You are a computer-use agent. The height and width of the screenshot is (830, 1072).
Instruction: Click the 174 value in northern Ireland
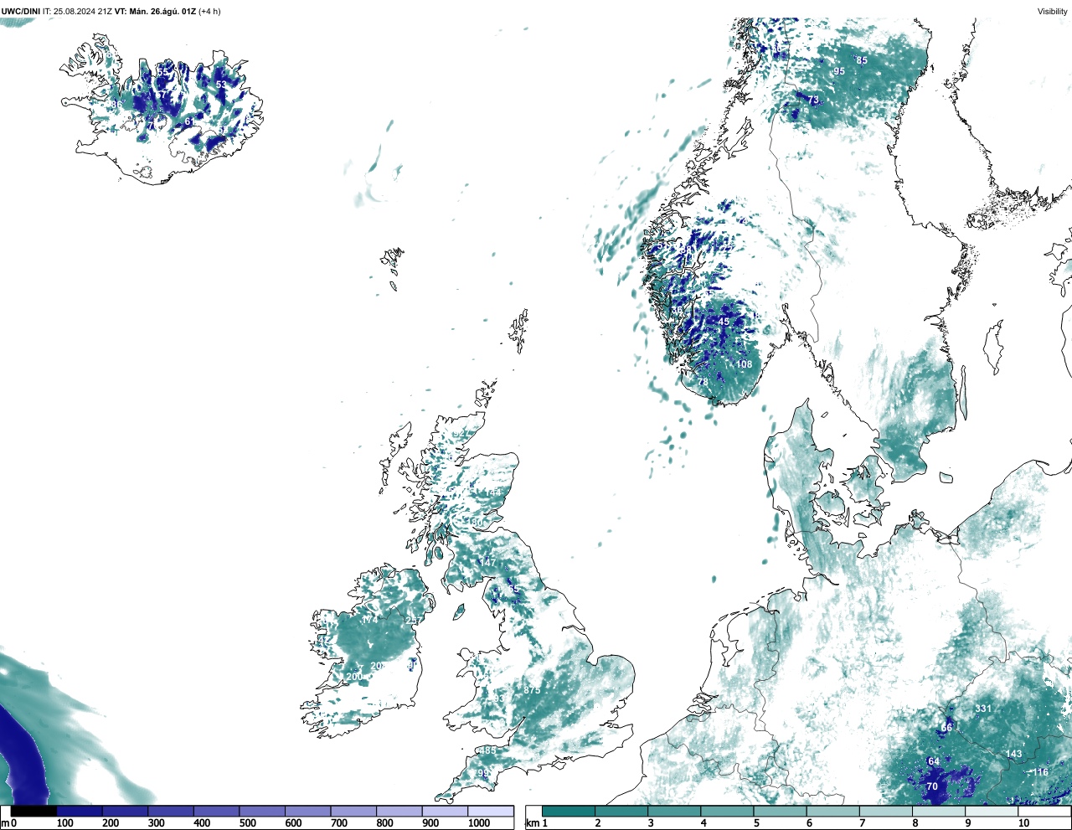(369, 621)
